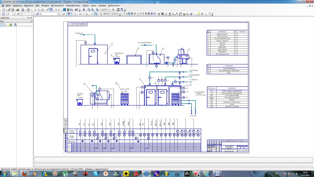Close the Properties (Свойства) panel
This screenshot has height=177, width=314.
(x=31, y=18)
